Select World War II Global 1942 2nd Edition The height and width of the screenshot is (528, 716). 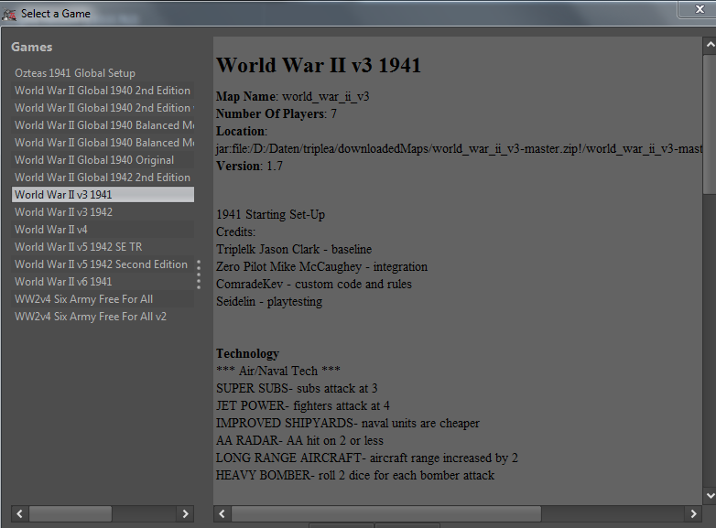pyautogui.click(x=103, y=178)
